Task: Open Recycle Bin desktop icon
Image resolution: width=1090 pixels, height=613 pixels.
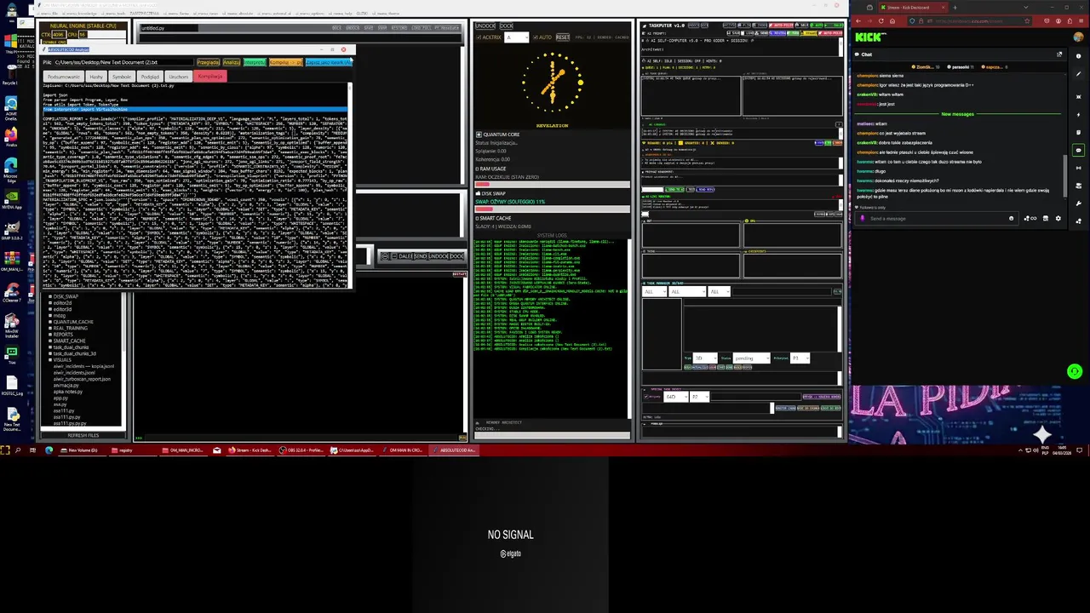Action: coord(10,72)
